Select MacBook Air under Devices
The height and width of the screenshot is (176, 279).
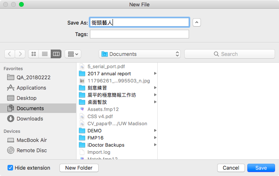coord(38,140)
